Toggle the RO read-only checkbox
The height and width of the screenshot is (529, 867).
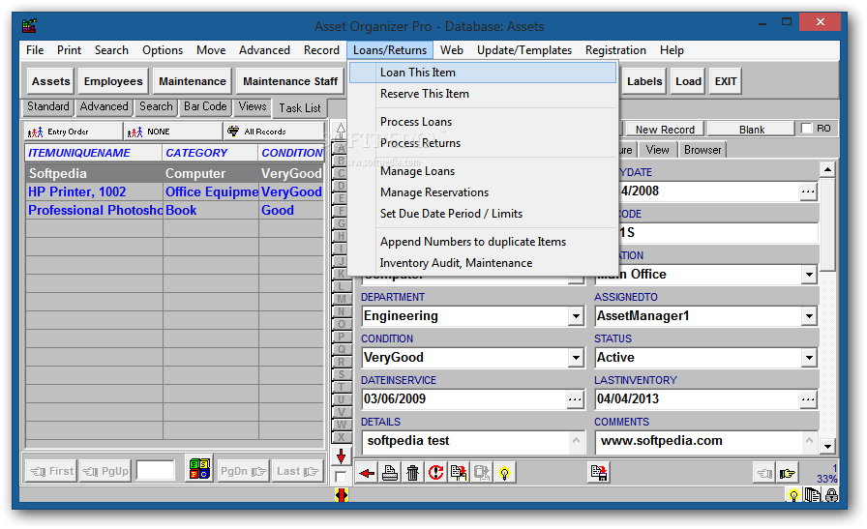[807, 129]
